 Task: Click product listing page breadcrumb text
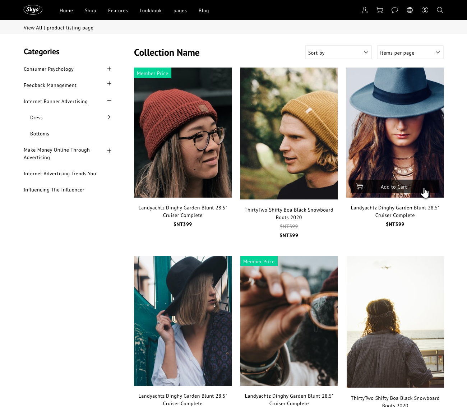70,28
